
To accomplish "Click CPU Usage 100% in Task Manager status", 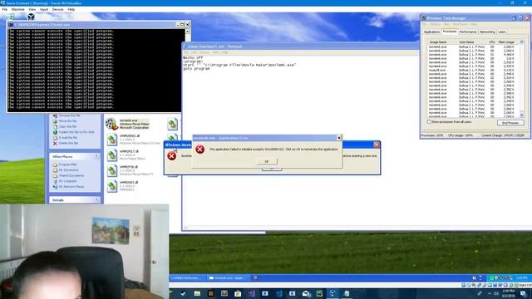I will [x=461, y=135].
